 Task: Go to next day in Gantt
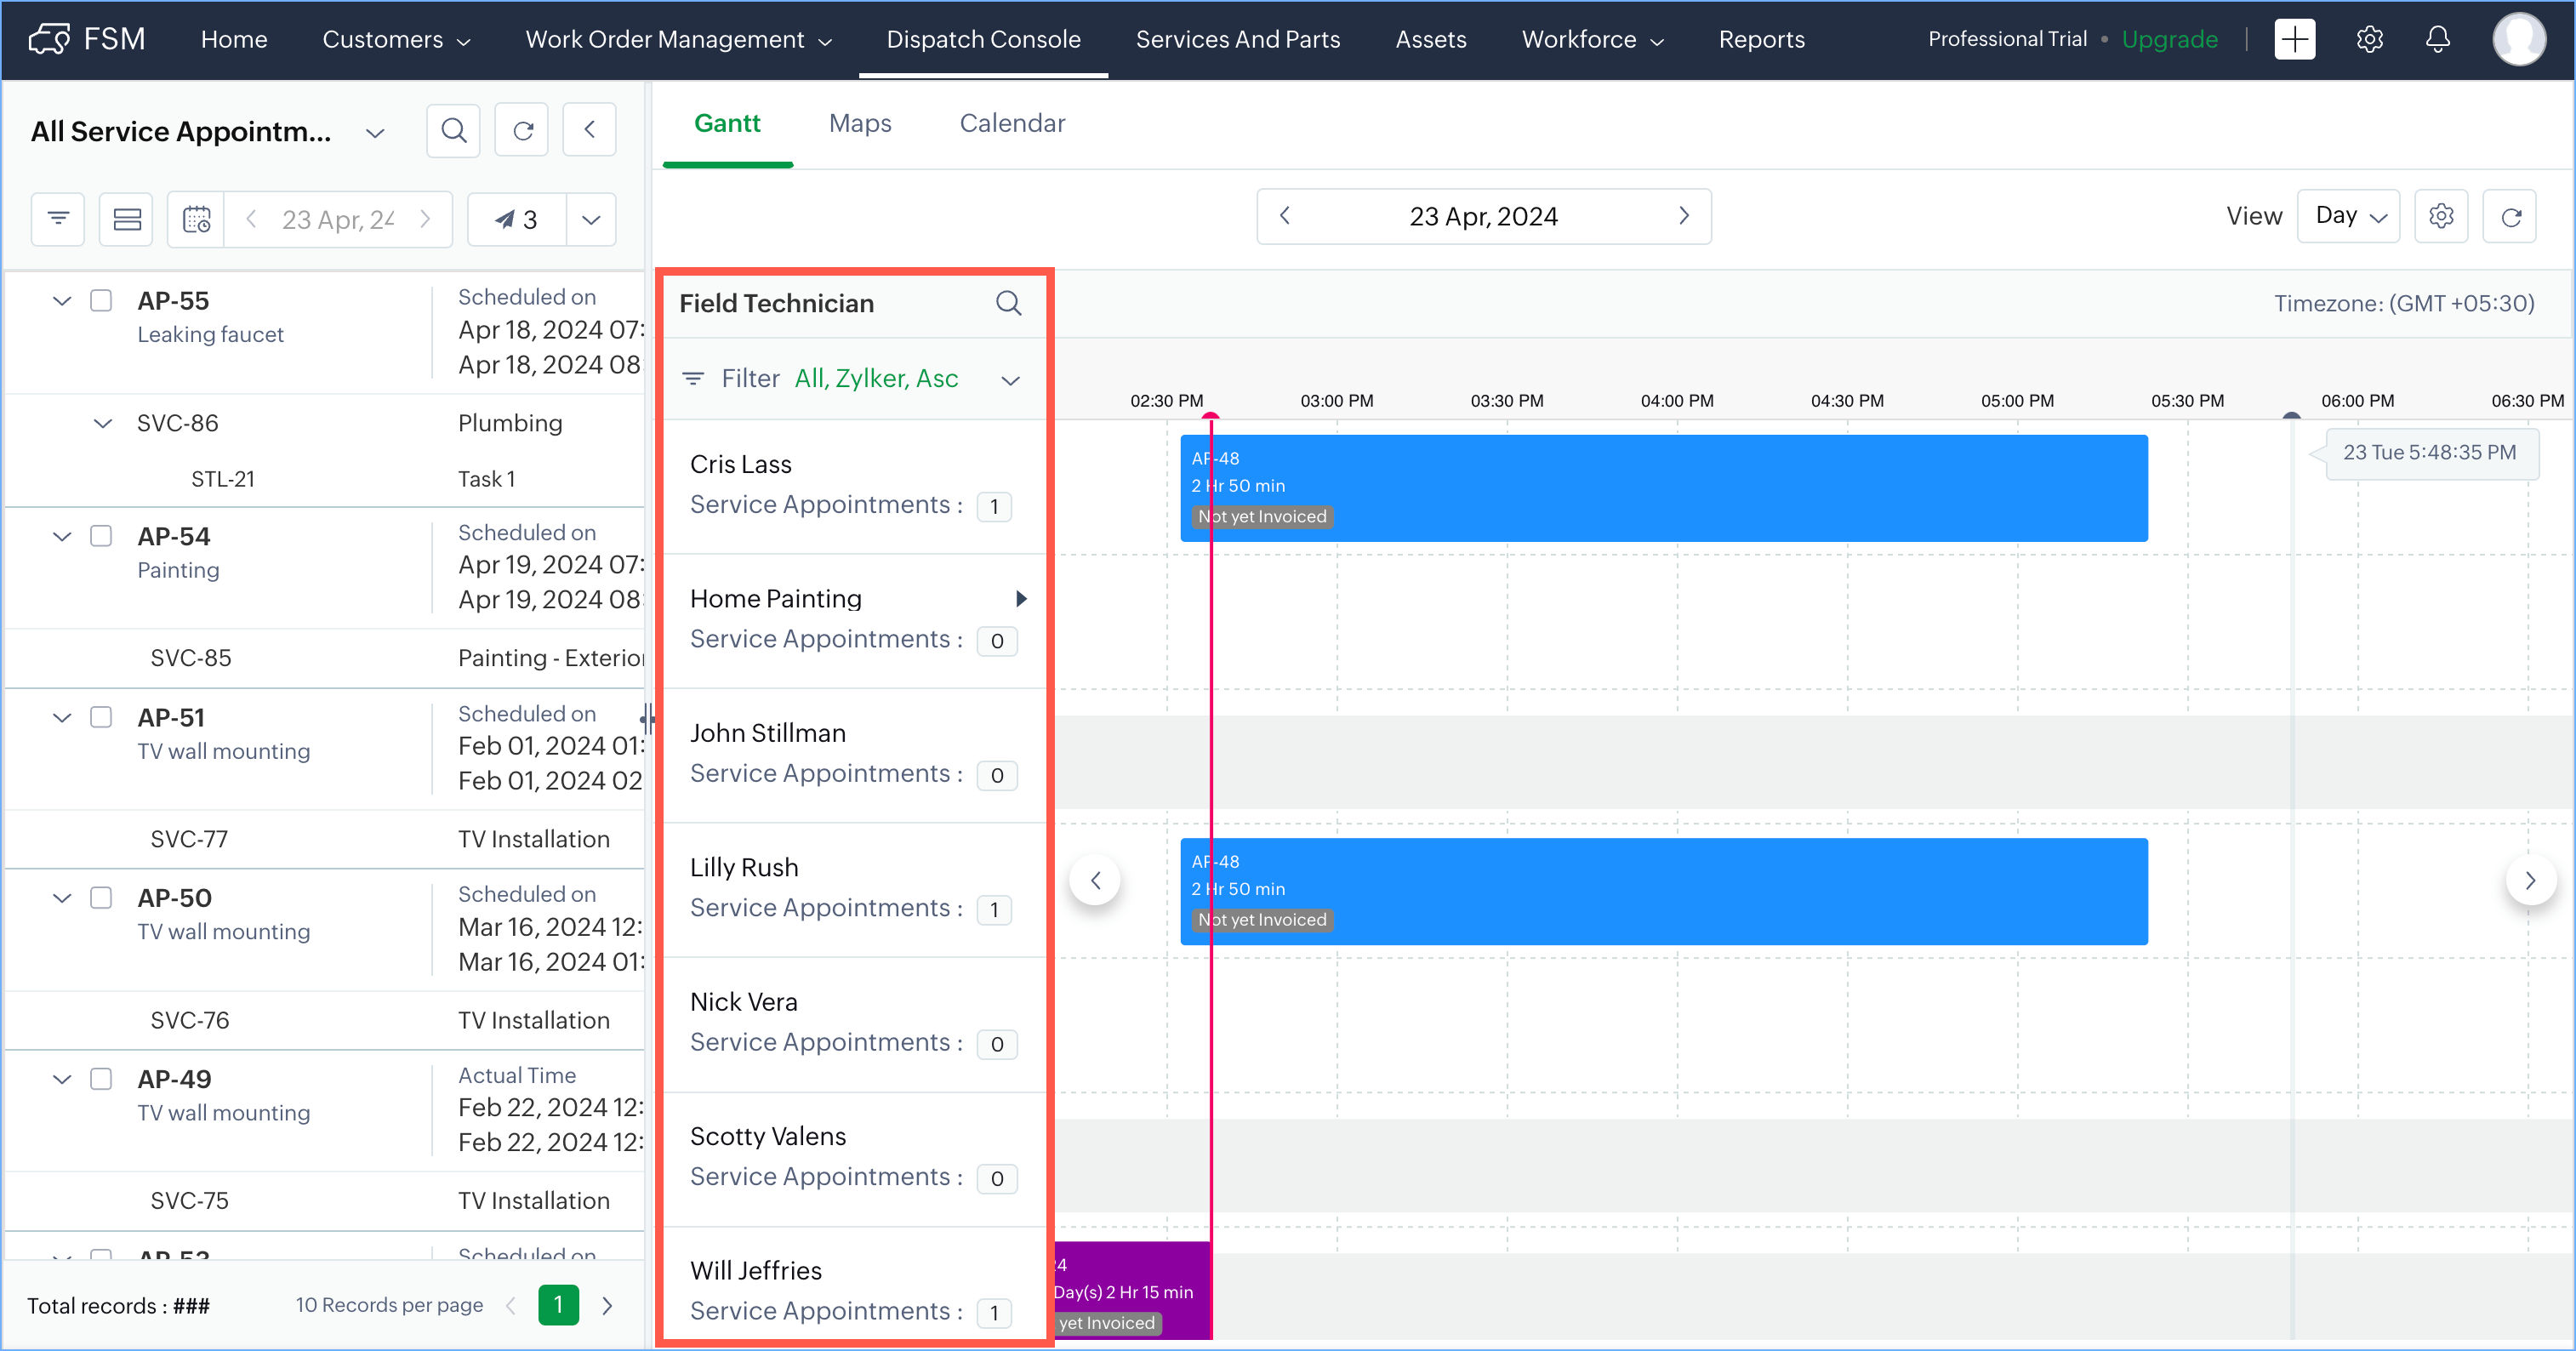tap(1684, 216)
